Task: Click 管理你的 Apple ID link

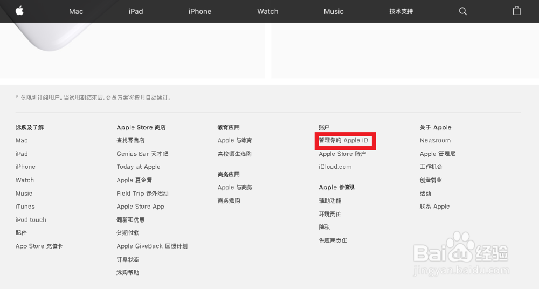Action: [343, 140]
